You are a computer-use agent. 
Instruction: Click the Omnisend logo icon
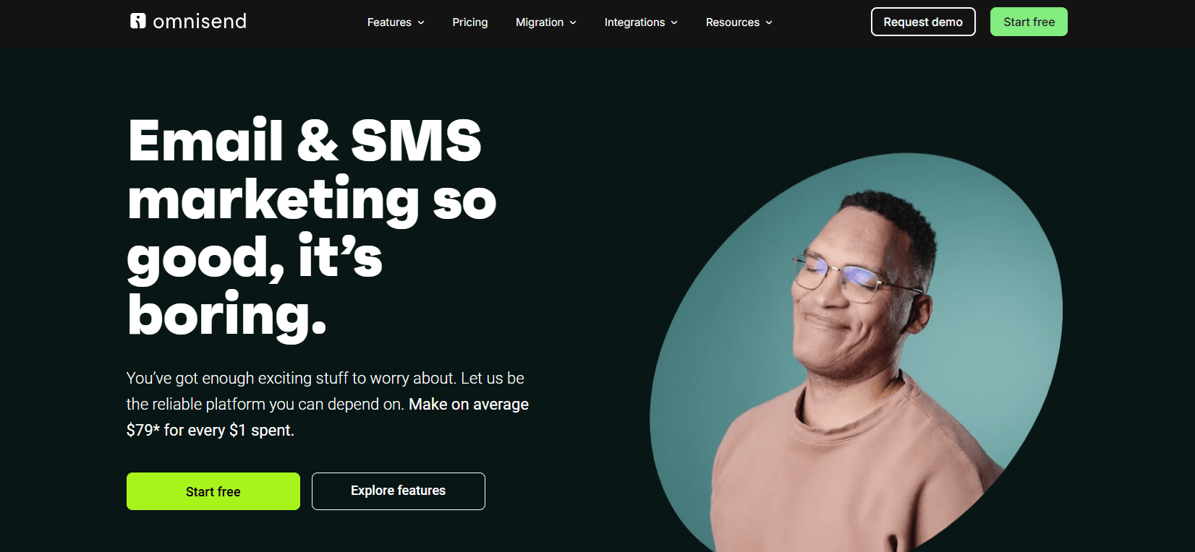point(138,21)
